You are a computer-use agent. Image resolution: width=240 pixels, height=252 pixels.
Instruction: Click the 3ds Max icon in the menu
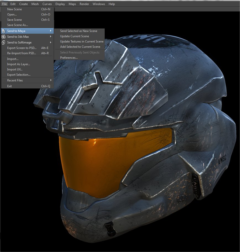4,37
